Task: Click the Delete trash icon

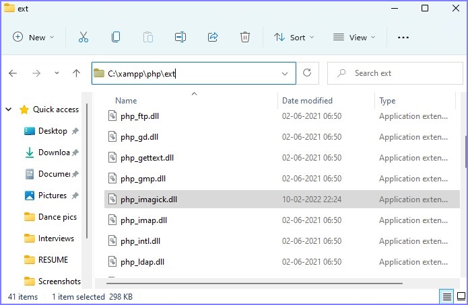Action: pyautogui.click(x=245, y=38)
